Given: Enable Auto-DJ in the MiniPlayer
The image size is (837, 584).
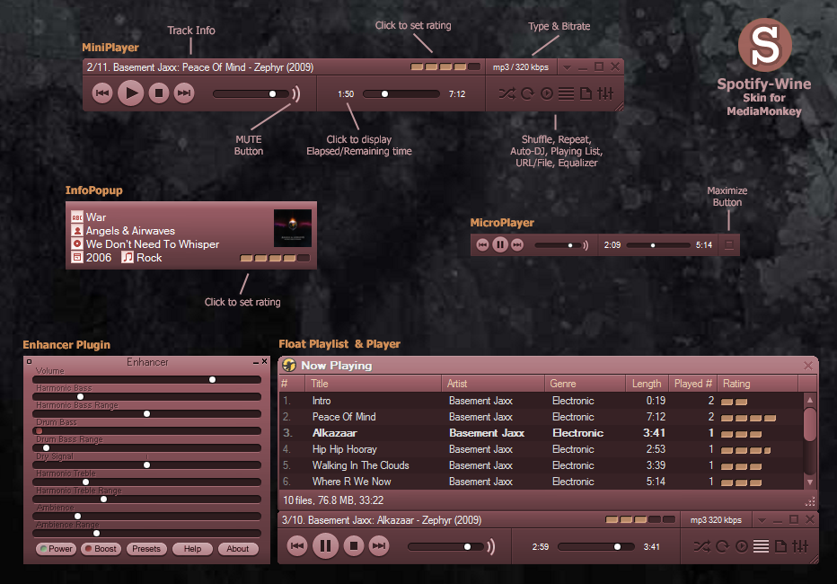Looking at the screenshot, I should pos(547,94).
